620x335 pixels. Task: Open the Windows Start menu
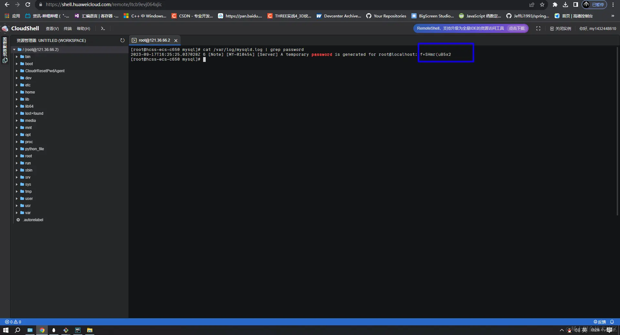tap(6, 330)
